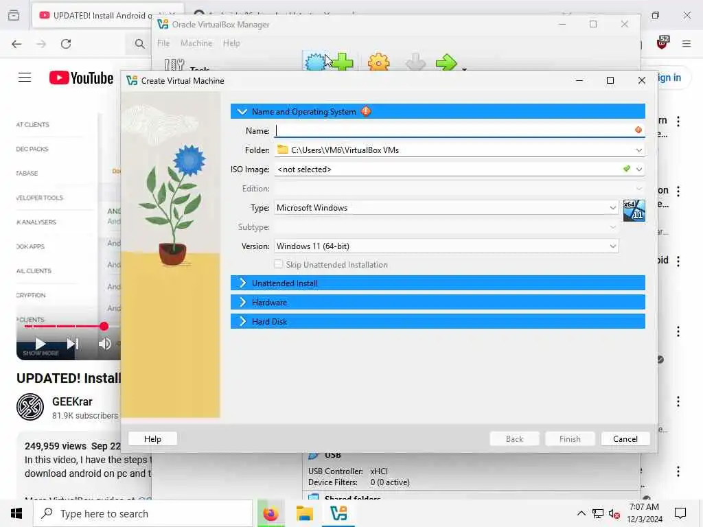This screenshot has width=703, height=527.
Task: Click the Help button in wizard
Action: click(152, 438)
